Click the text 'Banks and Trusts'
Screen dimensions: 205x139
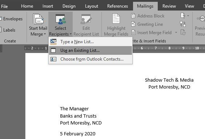(78, 116)
